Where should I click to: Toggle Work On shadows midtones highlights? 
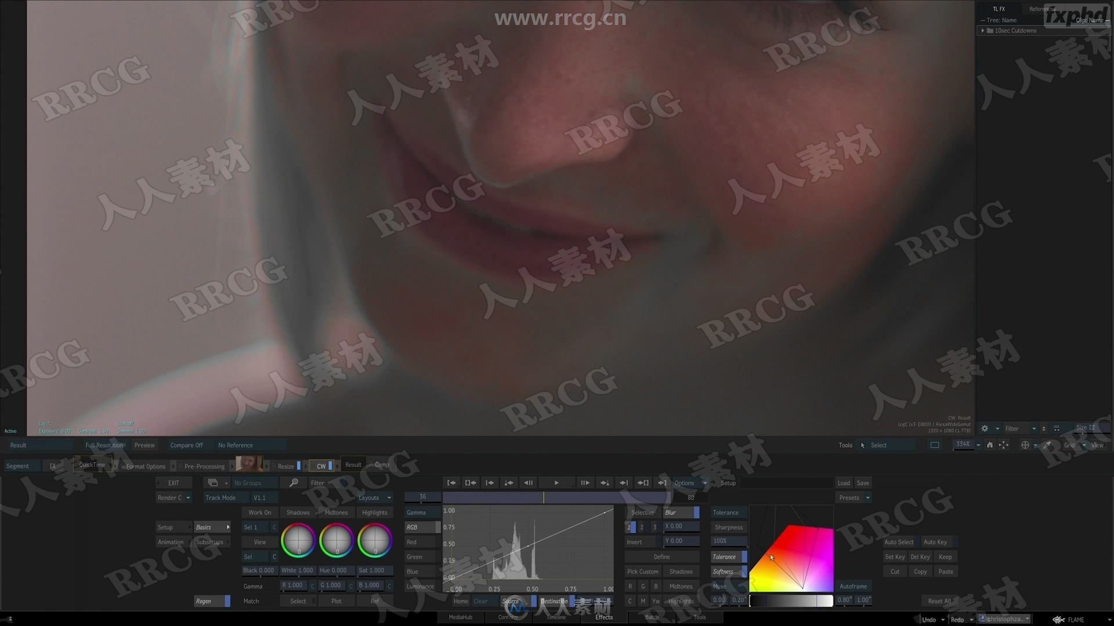[x=259, y=512]
